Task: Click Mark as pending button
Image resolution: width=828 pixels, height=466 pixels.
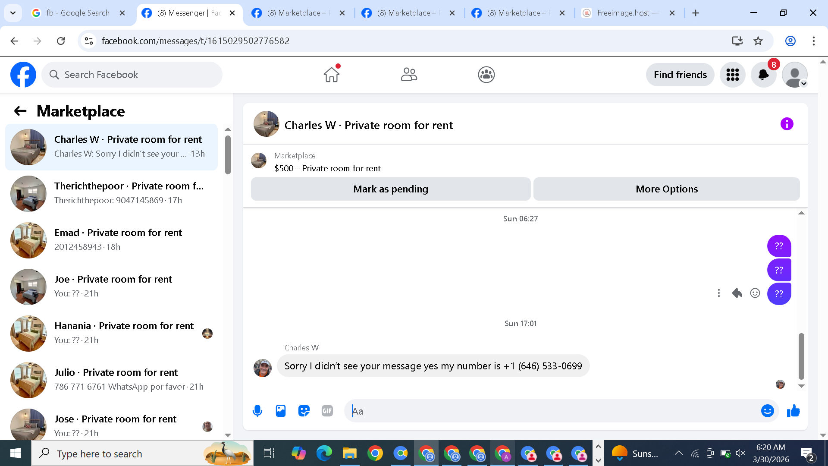Action: pos(390,189)
